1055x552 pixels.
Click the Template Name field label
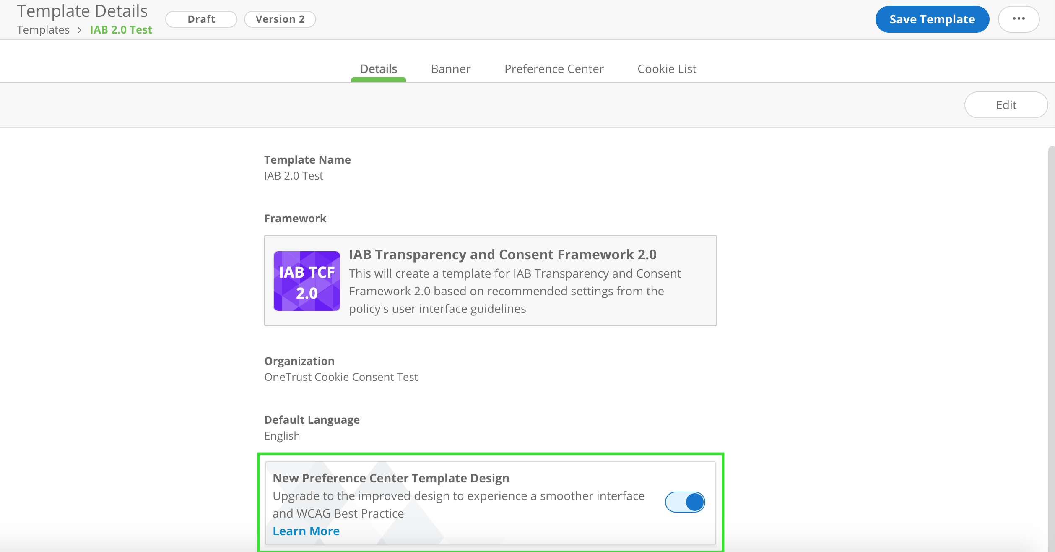click(x=307, y=160)
